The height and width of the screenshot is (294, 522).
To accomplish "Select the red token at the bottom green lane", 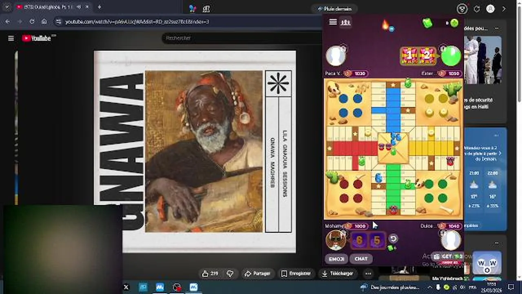I will coord(393,210).
